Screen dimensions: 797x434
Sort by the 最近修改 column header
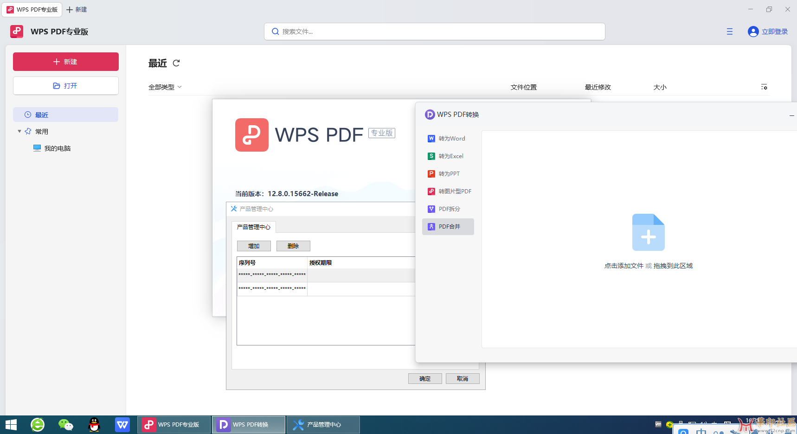click(x=598, y=87)
